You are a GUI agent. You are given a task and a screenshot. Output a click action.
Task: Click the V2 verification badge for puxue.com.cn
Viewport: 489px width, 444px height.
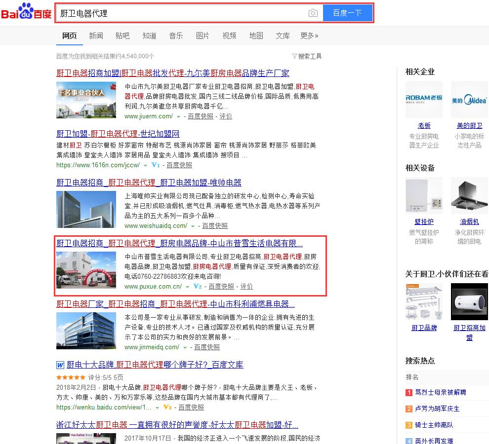198,287
